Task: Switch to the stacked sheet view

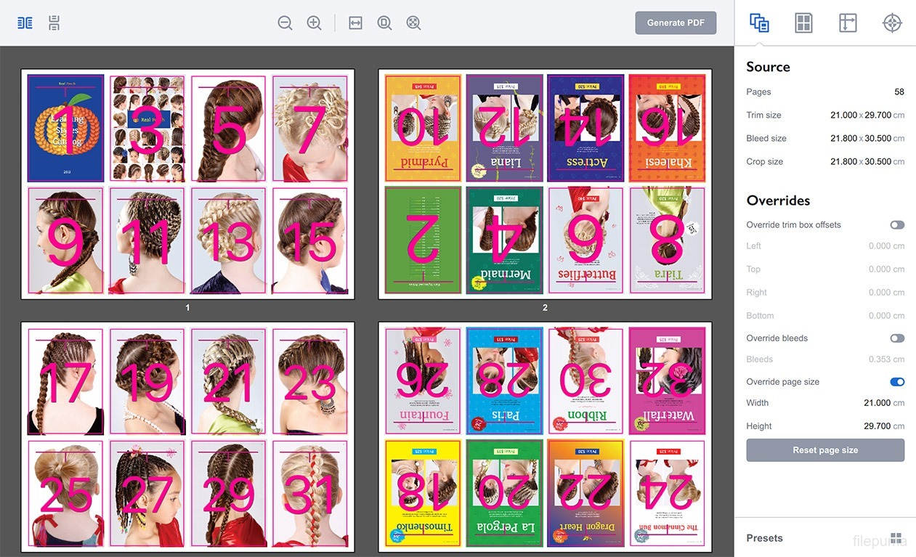Action: pos(54,23)
